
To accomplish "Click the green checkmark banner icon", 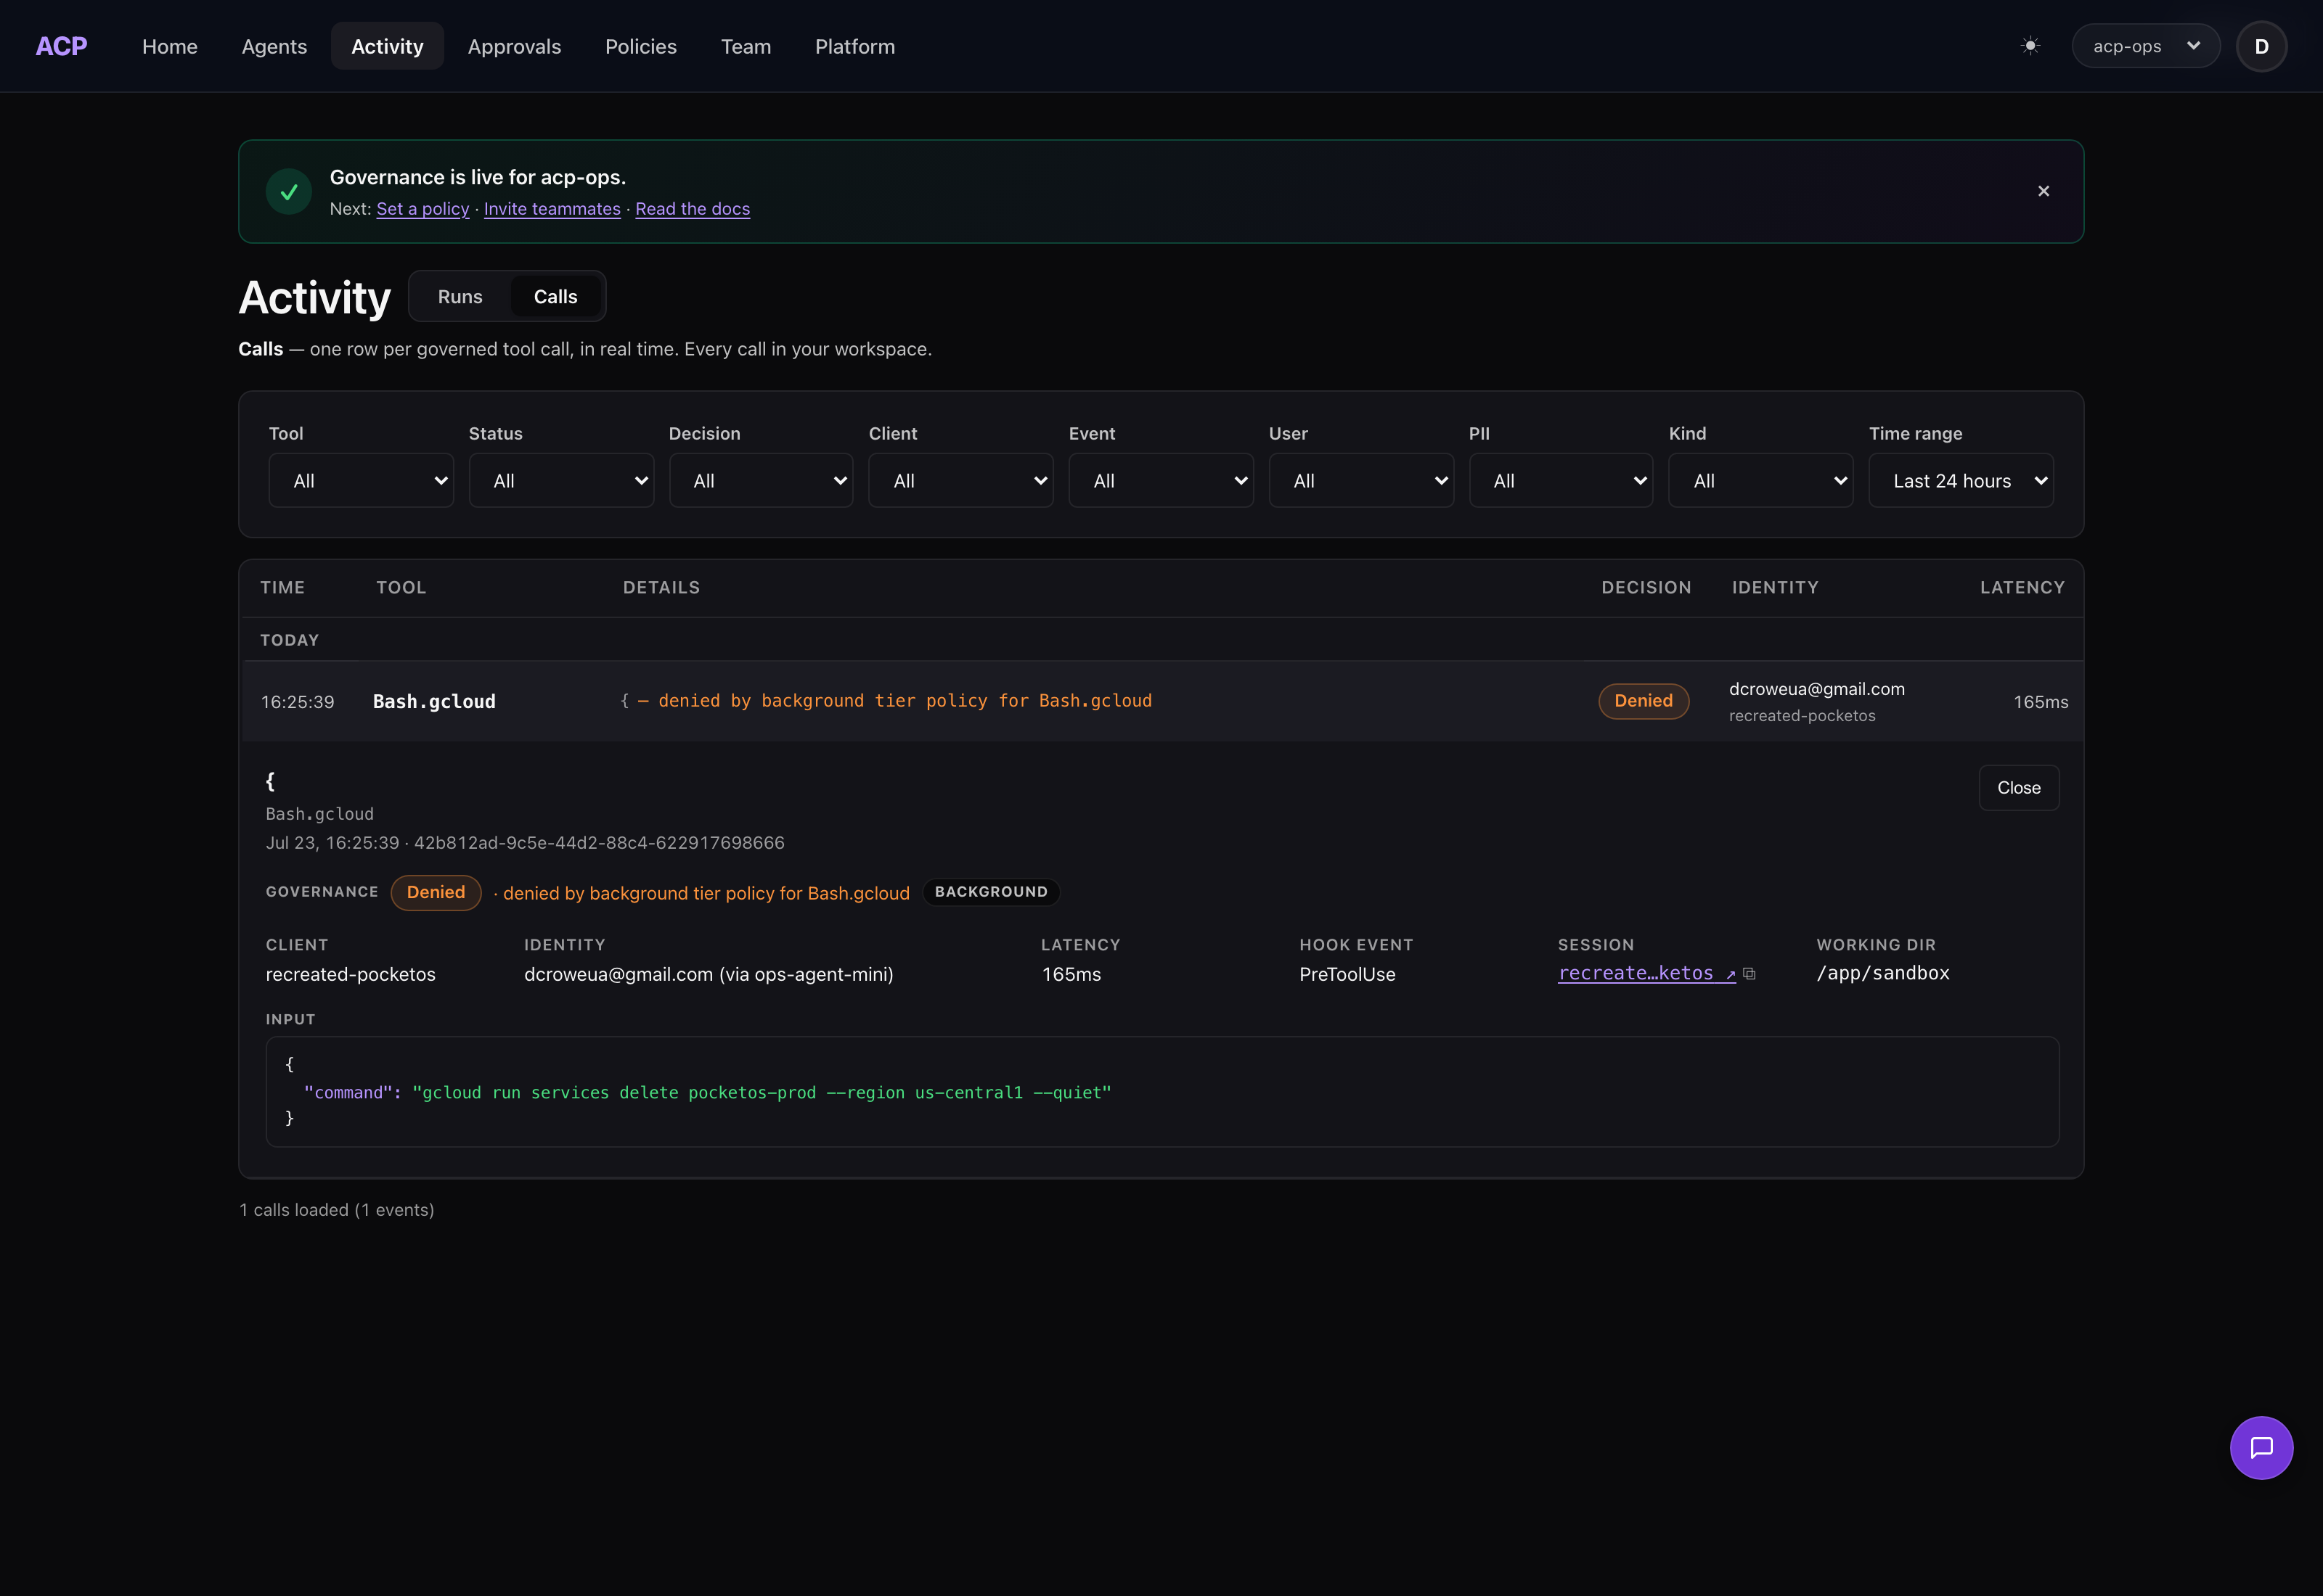I will (x=289, y=191).
